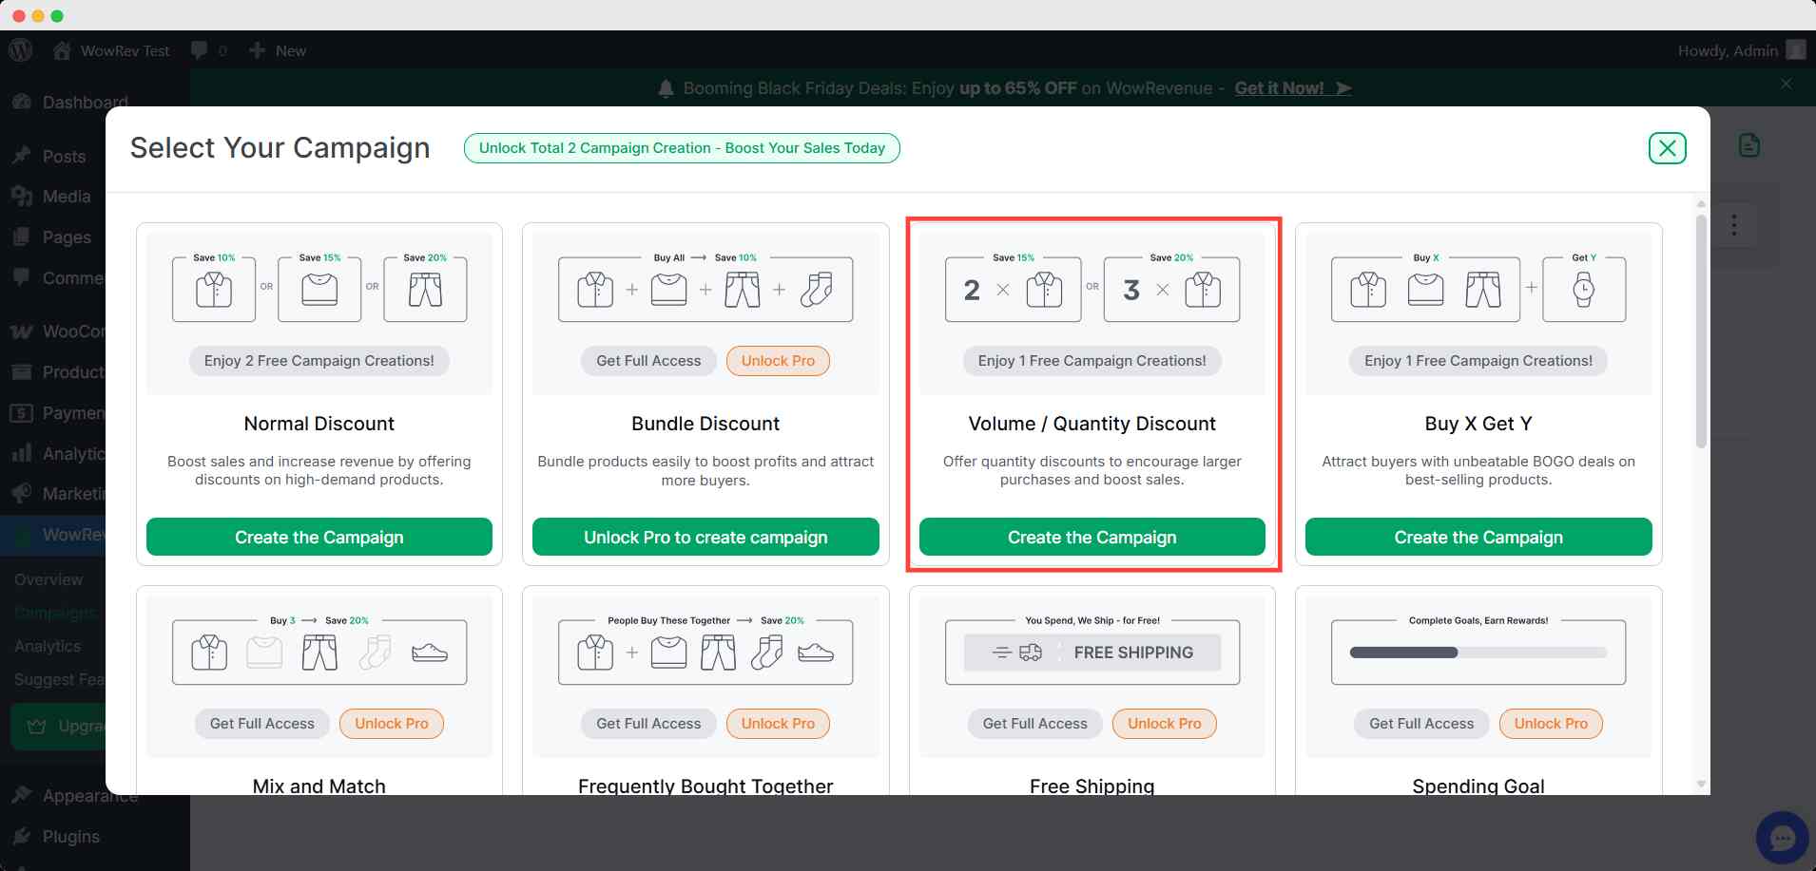Viewport: 1816px width, 871px height.
Task: Dismiss the Black Friday banner
Action: 1786,85
